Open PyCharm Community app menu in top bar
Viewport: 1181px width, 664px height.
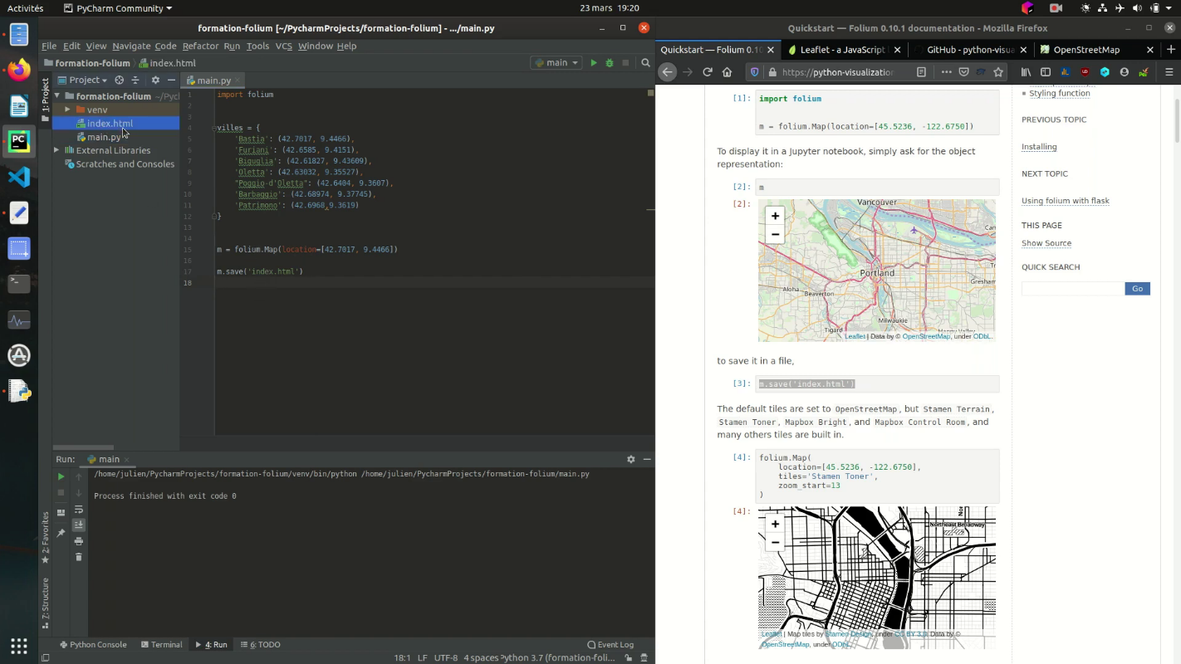click(x=118, y=8)
